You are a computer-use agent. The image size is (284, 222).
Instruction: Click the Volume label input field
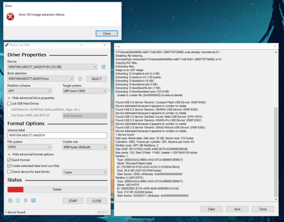click(57, 135)
